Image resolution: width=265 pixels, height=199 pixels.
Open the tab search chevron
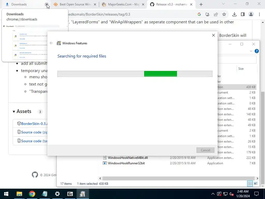tap(223, 4)
